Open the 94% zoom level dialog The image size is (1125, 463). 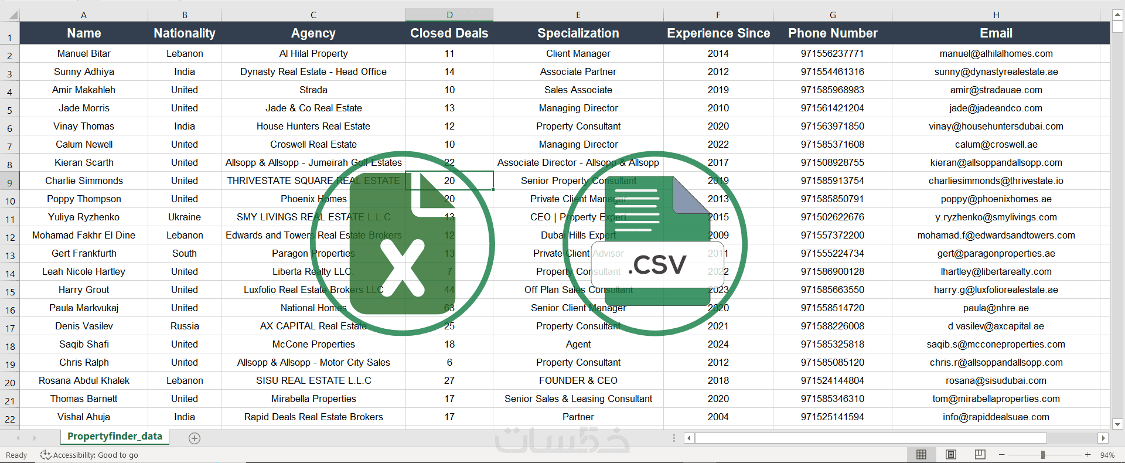[x=1107, y=455]
